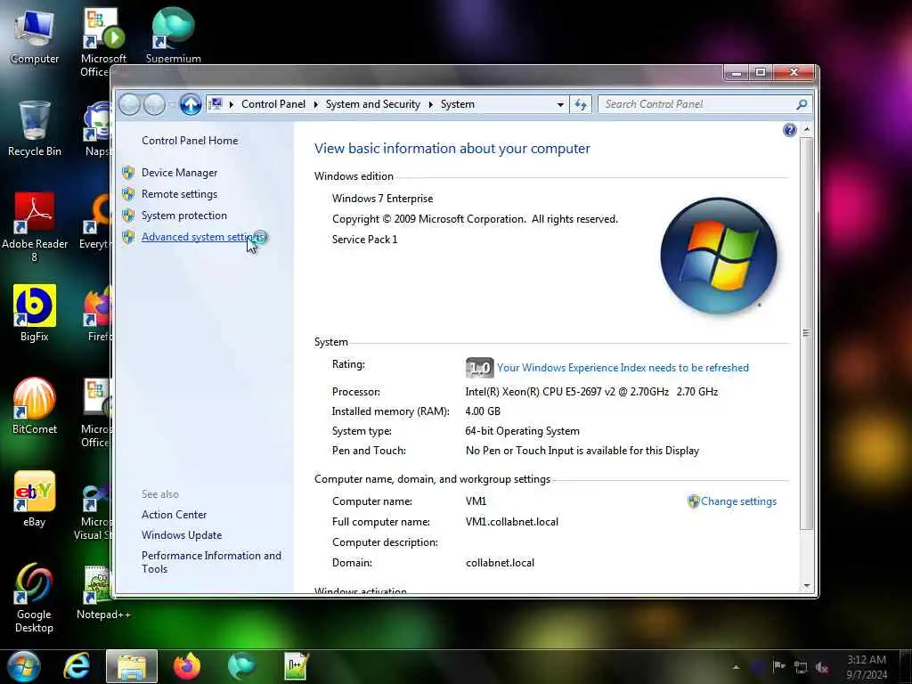Show hidden system tray icons
Image resolution: width=912 pixels, height=684 pixels.
[736, 667]
